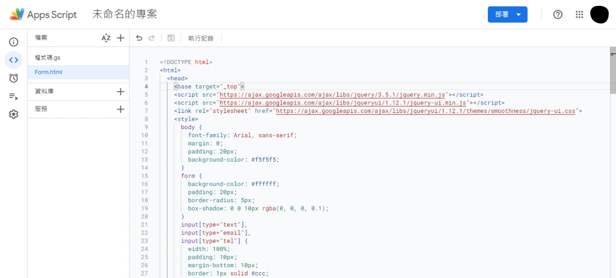Screen dimensions: 616x278
Task: Click the input[type="email"] selector line
Action: 216,233
